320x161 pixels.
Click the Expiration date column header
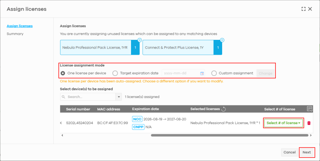pos(146,109)
